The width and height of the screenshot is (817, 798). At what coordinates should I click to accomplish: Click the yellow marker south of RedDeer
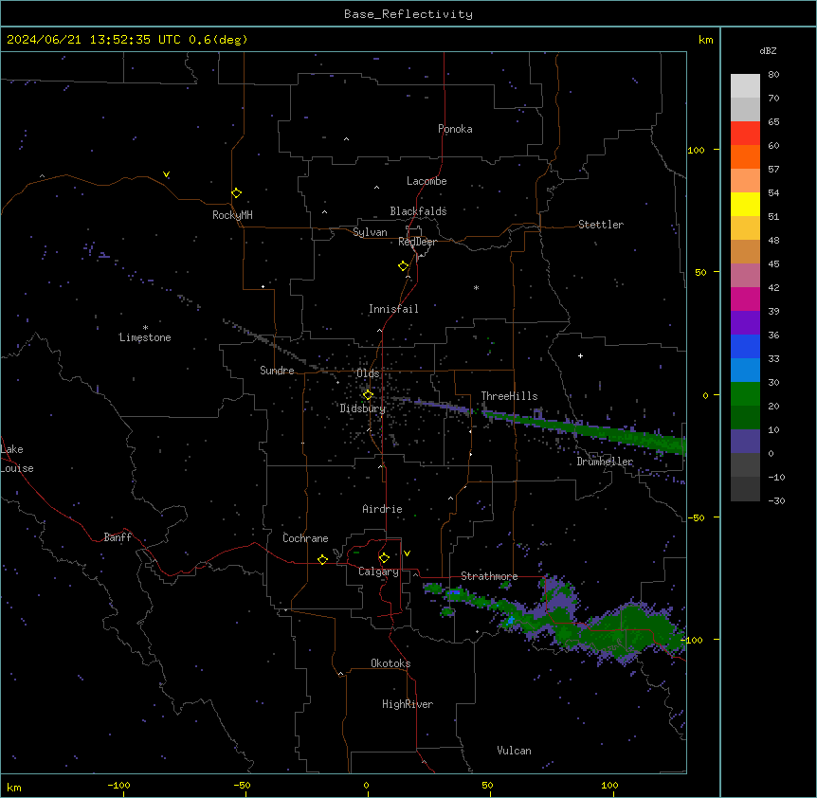tap(403, 266)
